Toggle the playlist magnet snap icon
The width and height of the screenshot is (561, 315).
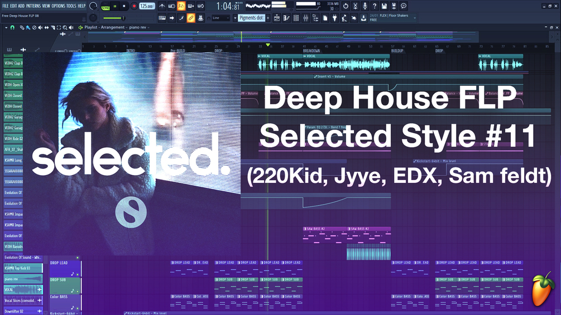(x=12, y=27)
